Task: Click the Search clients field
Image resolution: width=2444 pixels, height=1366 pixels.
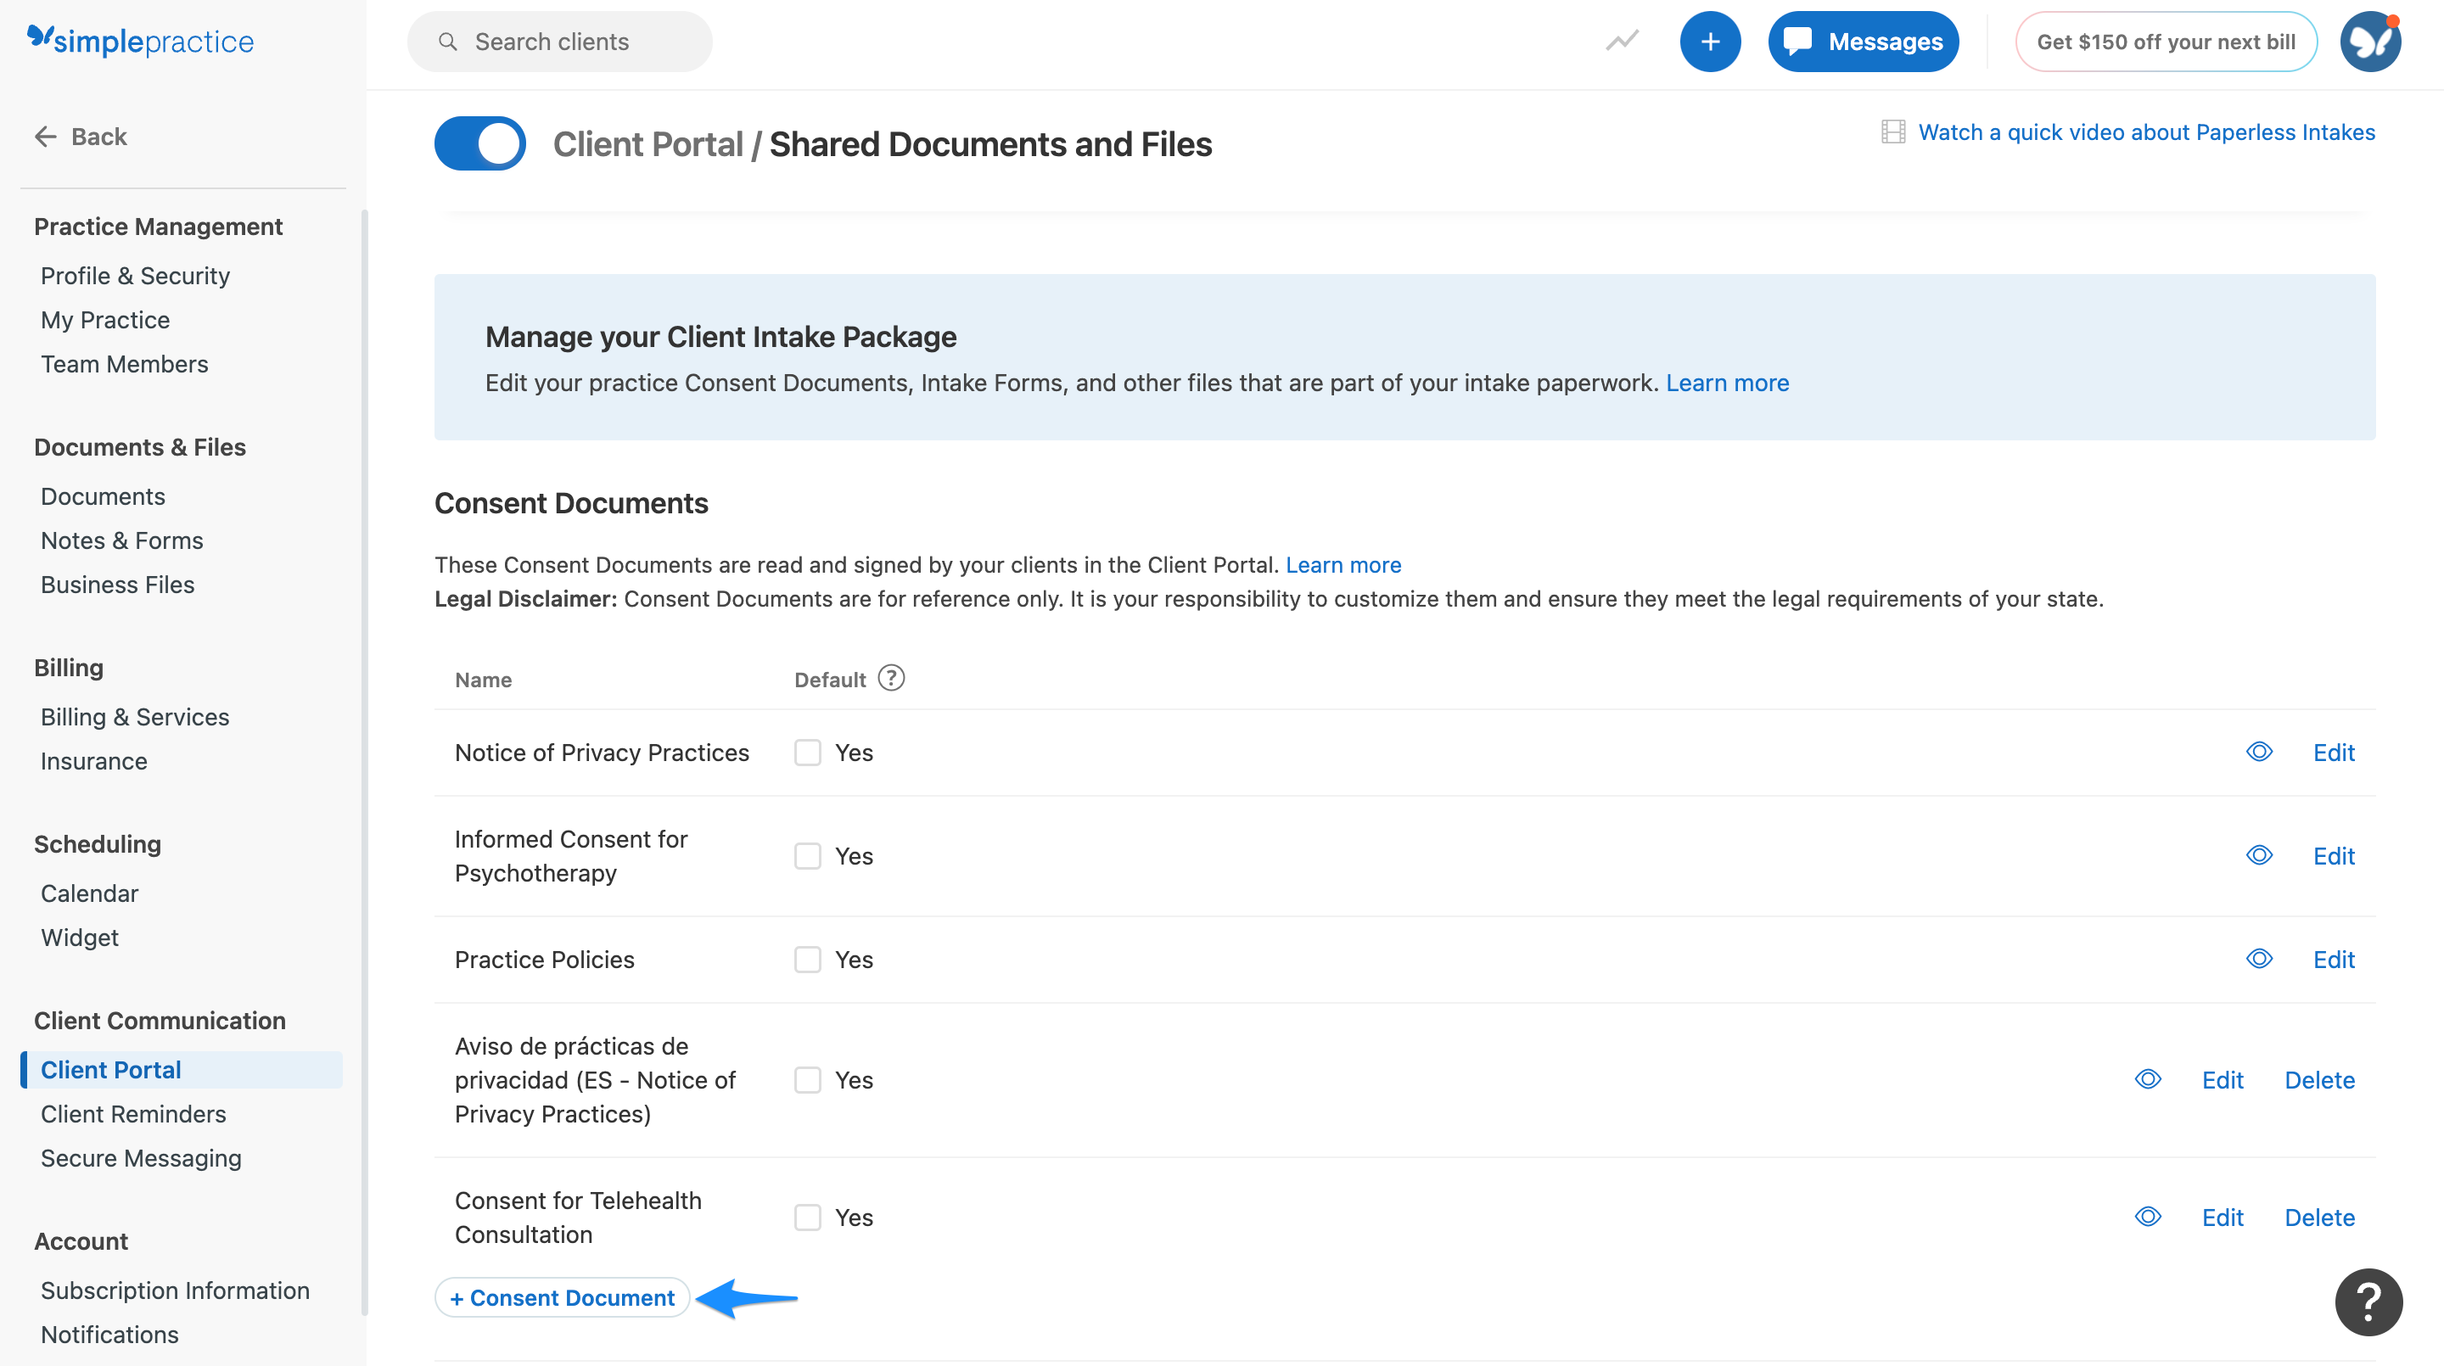Action: click(560, 41)
